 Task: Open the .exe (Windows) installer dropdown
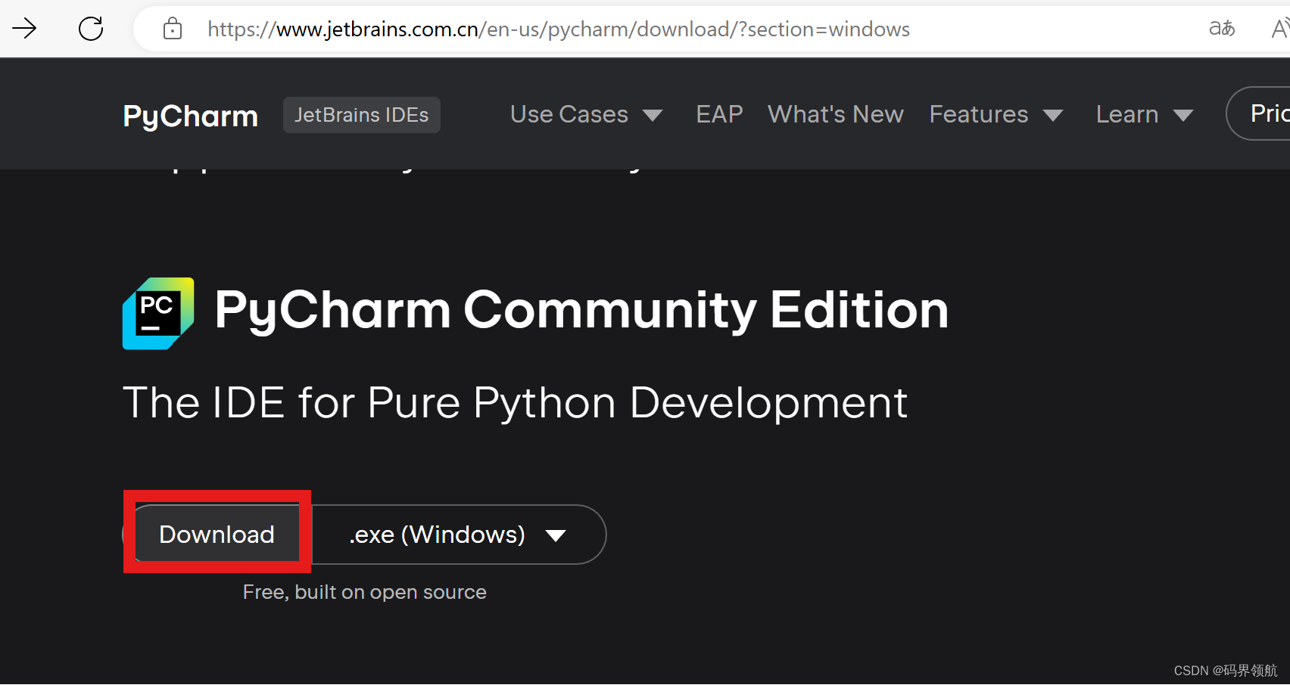(x=458, y=535)
